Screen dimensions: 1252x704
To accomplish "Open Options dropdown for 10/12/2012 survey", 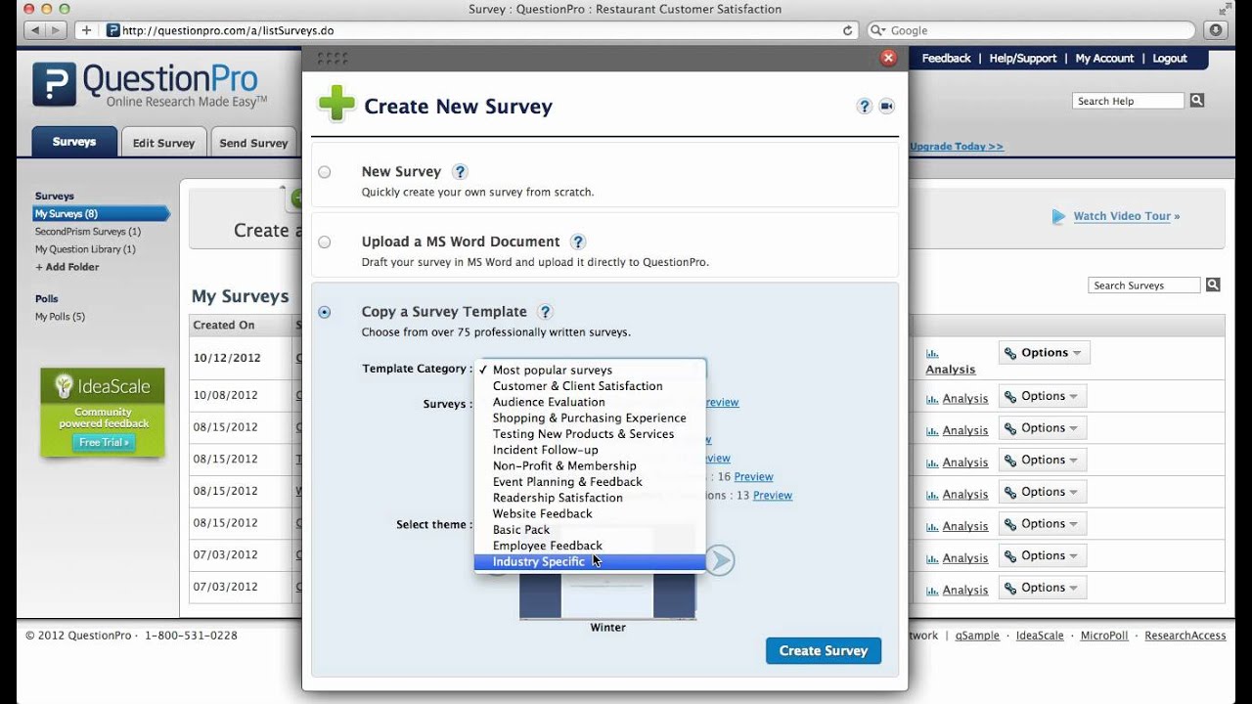I will coord(1044,353).
